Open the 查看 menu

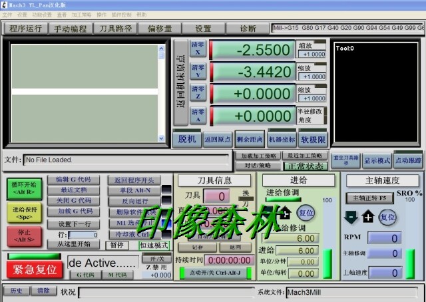(x=62, y=15)
